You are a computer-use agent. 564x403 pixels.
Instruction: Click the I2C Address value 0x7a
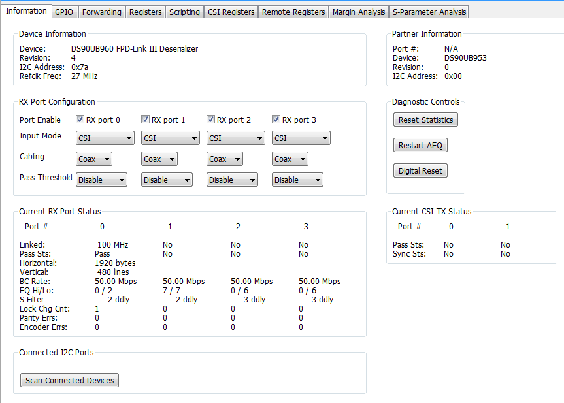(x=80, y=67)
